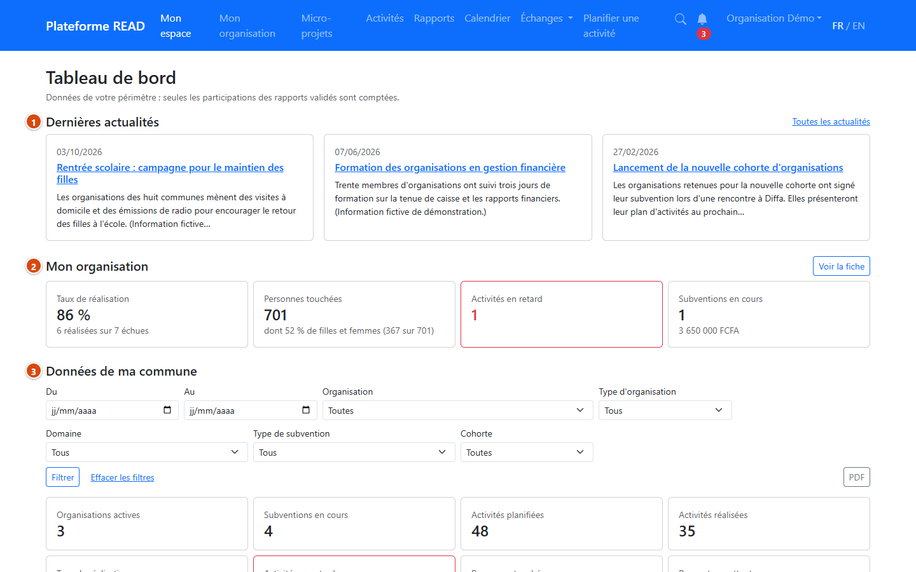The image size is (916, 572).
Task: Expand the Organisation dropdown
Action: tap(458, 411)
